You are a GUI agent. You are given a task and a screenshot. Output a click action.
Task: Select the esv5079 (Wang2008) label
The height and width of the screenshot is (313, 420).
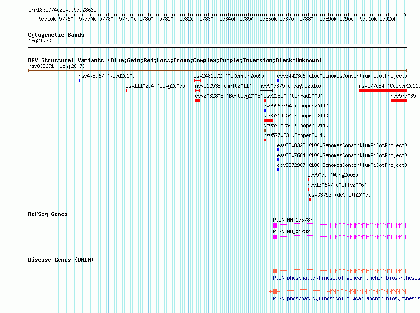[x=333, y=175]
